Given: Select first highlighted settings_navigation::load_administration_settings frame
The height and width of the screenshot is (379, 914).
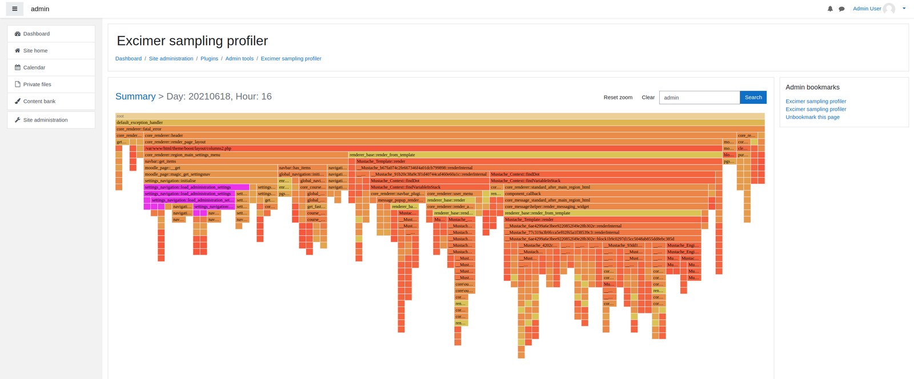Looking at the screenshot, I should (197, 187).
